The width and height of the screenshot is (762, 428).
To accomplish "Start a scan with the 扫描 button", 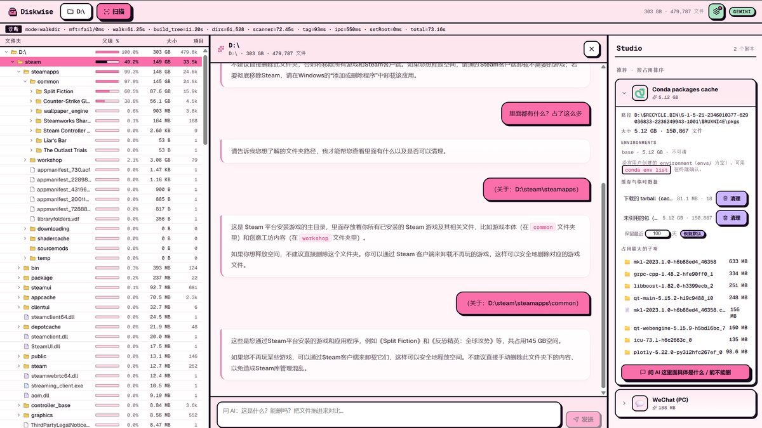I will click(x=114, y=11).
